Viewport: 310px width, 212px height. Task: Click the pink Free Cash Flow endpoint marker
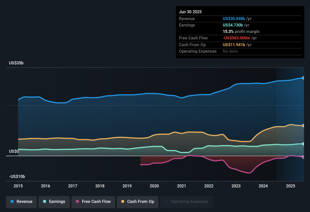pyautogui.click(x=304, y=157)
